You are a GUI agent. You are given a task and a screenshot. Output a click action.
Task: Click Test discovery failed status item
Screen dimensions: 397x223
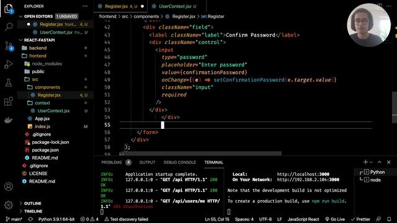(x=126, y=219)
